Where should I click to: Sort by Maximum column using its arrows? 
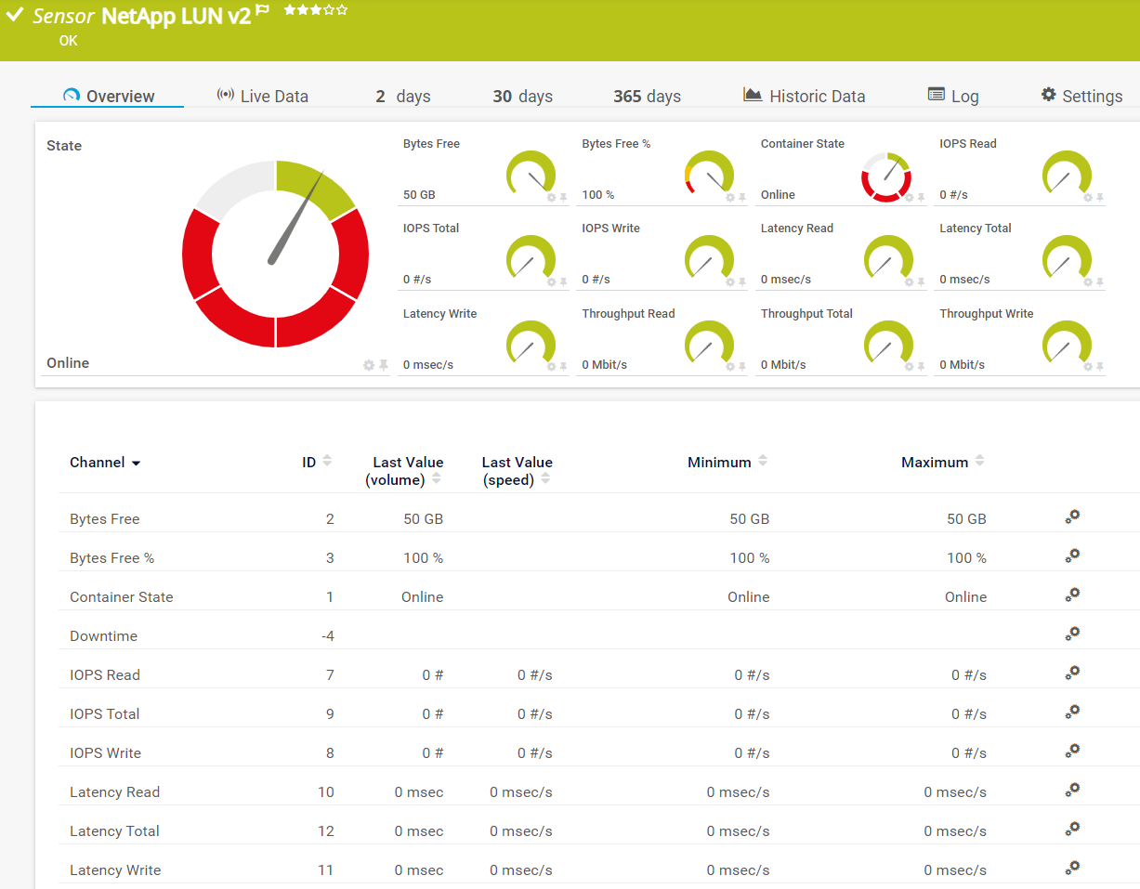click(x=979, y=462)
